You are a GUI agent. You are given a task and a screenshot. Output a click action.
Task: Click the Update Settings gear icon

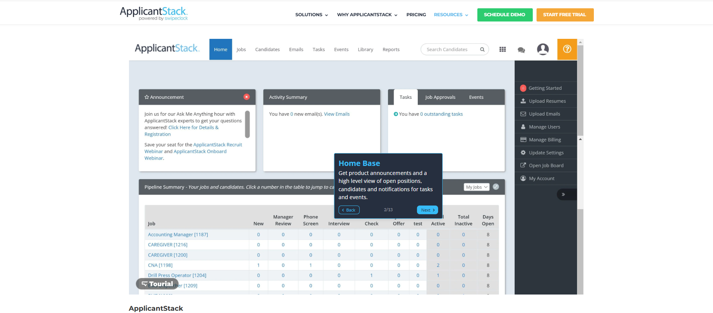[523, 153]
